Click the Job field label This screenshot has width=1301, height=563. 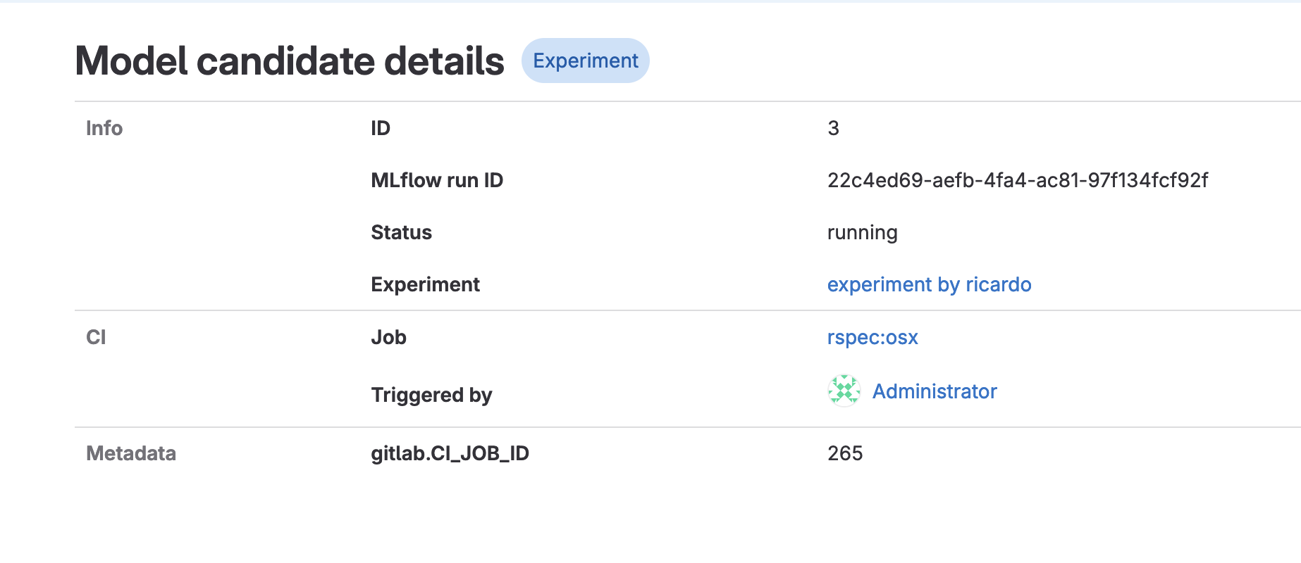pyautogui.click(x=388, y=338)
